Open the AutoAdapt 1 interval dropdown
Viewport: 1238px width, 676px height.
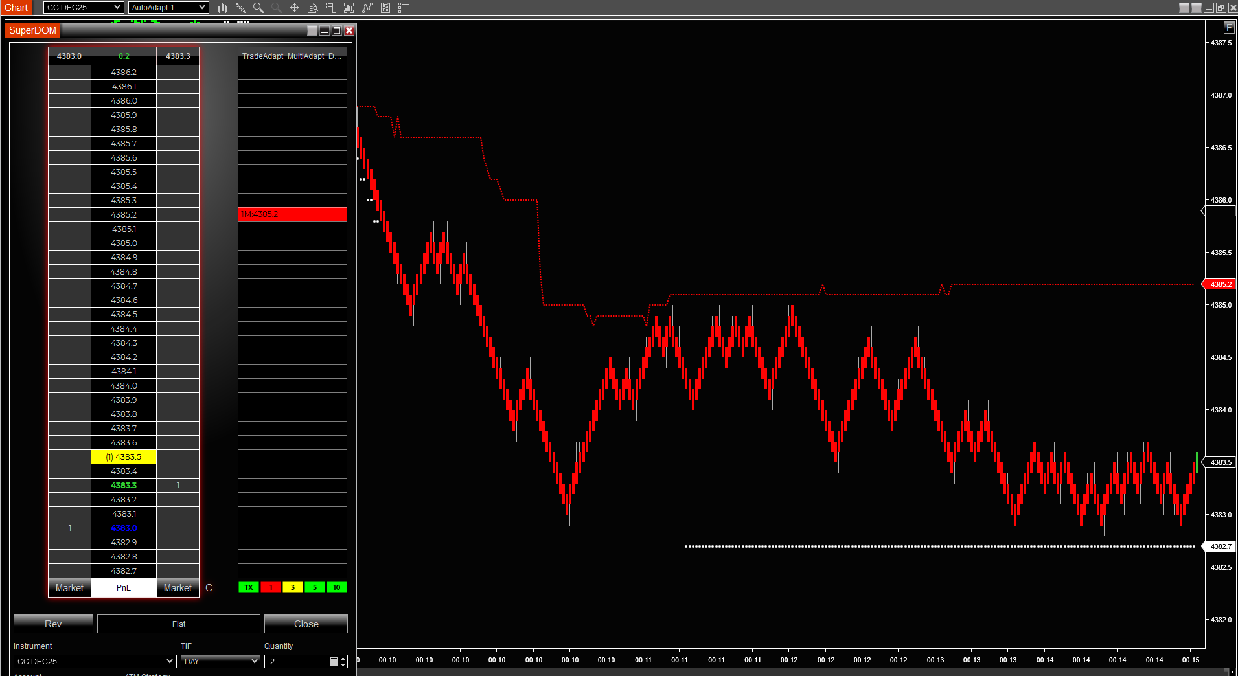click(168, 8)
